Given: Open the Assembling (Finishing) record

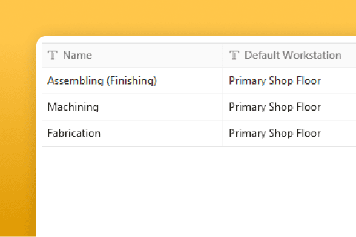Looking at the screenshot, I should (102, 81).
